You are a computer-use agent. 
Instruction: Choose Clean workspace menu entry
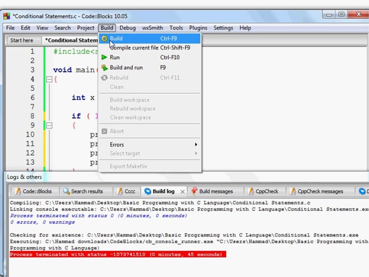click(x=150, y=117)
